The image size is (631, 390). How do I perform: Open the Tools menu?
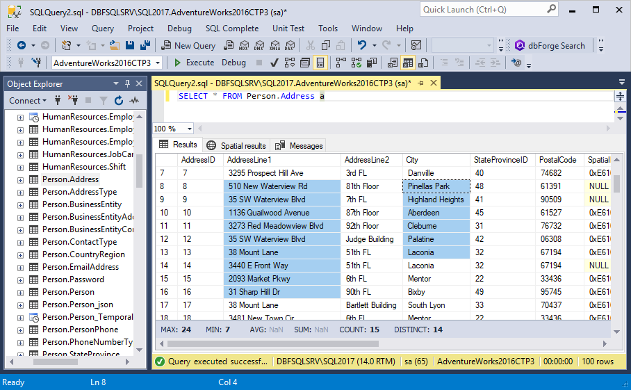click(328, 29)
